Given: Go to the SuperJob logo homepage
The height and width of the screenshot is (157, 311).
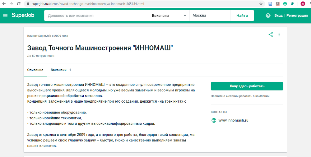Looking at the screenshot, I should (x=23, y=15).
